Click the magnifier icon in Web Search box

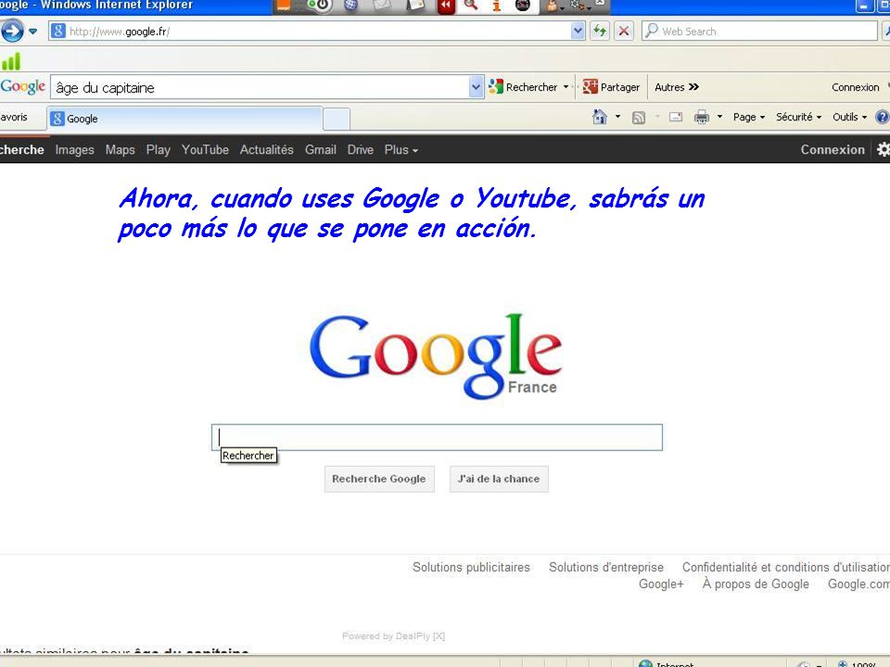pos(652,30)
